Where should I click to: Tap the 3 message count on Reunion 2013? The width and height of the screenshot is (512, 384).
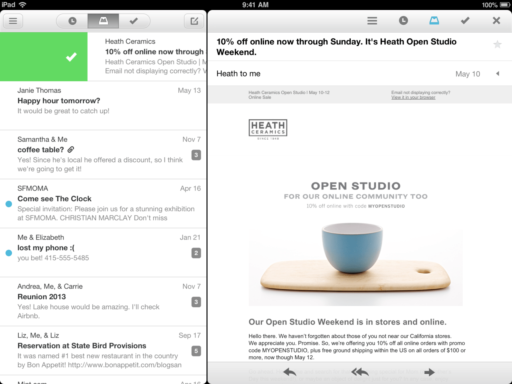tap(196, 302)
